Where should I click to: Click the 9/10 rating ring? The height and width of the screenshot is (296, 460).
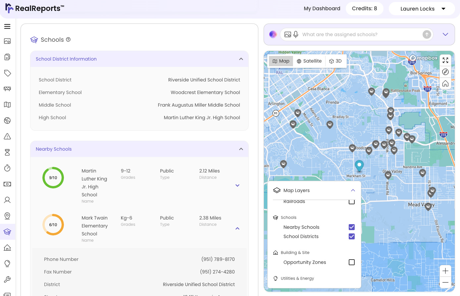click(x=53, y=178)
